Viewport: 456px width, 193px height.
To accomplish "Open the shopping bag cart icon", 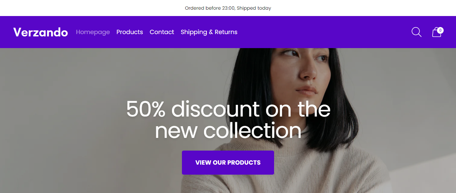I will (436, 33).
